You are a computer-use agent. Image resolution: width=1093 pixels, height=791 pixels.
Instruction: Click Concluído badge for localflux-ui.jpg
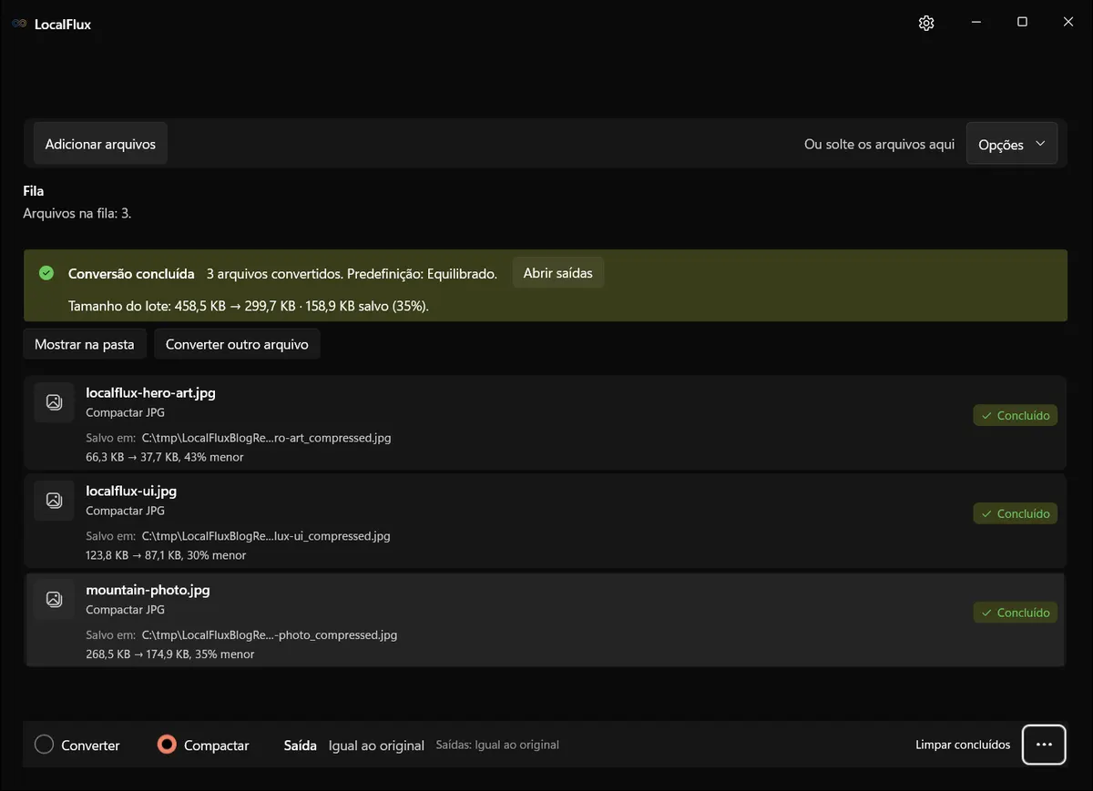coord(1016,513)
